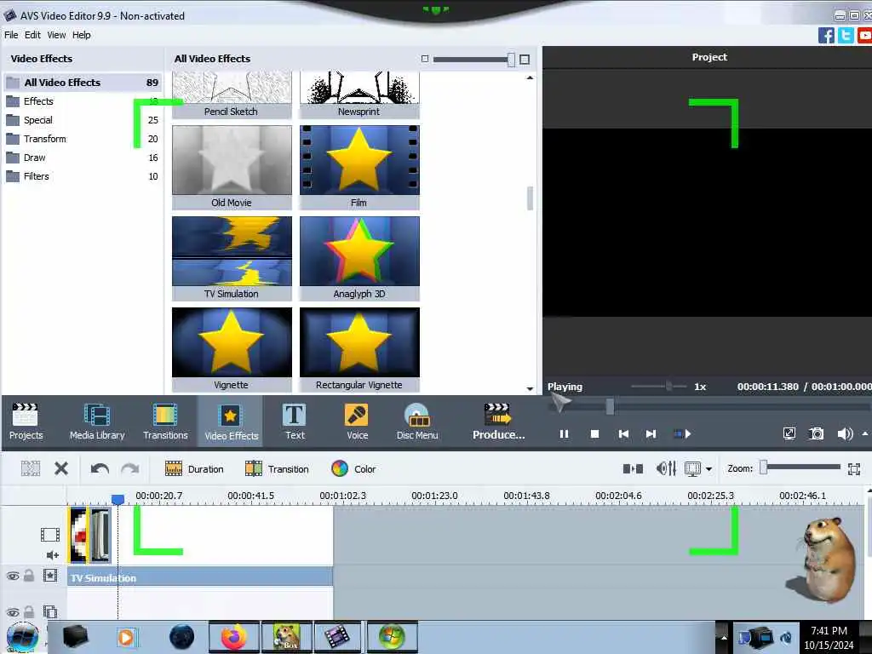Open the Text section

(x=295, y=422)
